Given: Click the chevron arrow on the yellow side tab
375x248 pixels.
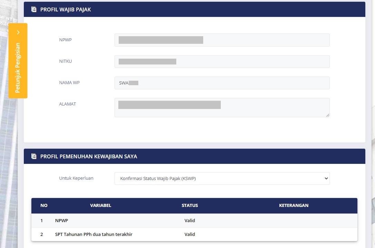Looking at the screenshot, I should click(18, 32).
